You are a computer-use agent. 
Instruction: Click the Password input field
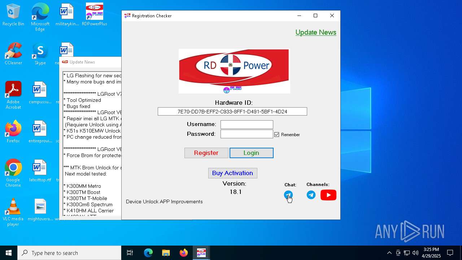click(247, 134)
